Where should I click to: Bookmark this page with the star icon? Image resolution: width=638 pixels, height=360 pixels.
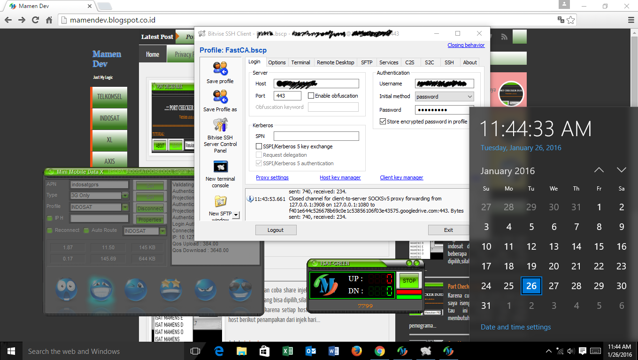pos(570,20)
